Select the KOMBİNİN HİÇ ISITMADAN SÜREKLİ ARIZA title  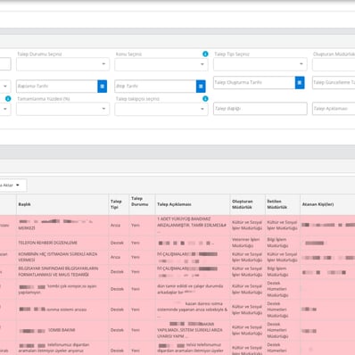pos(58,257)
